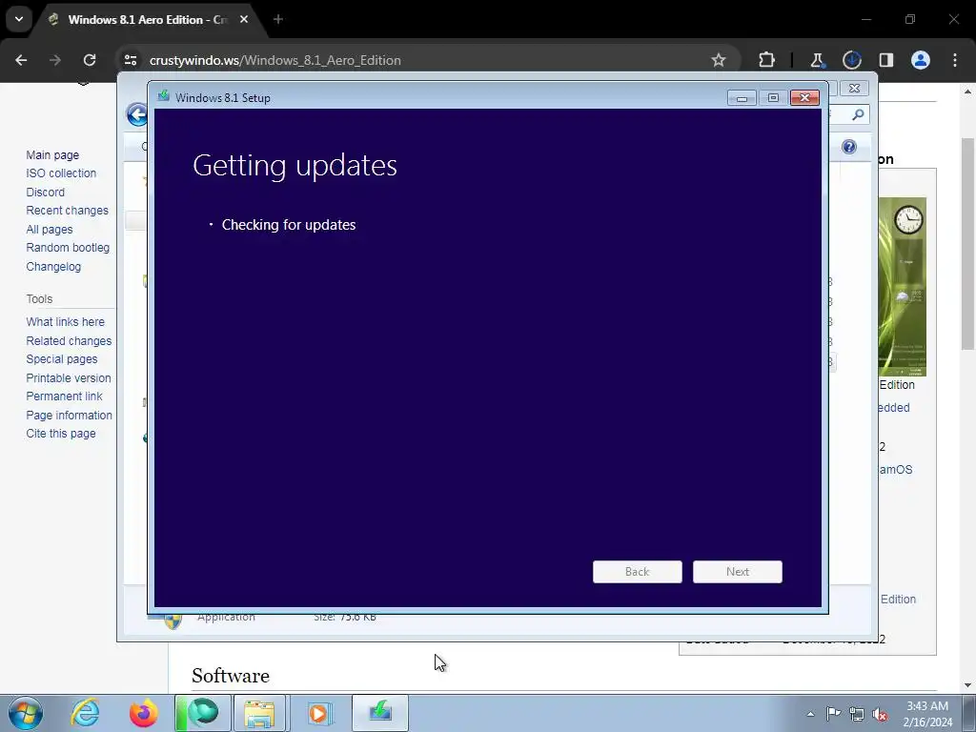Click the Explorer search magnifier icon

point(859,114)
